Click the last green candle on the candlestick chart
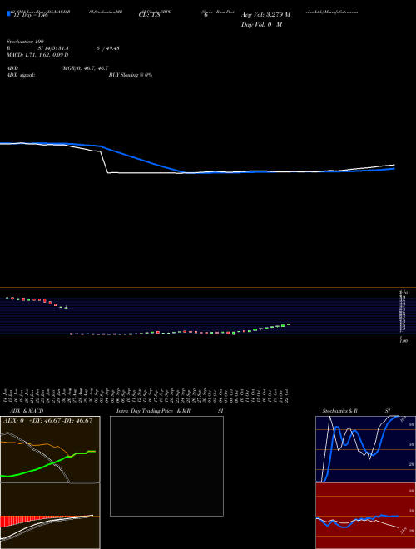The height and width of the screenshot is (549, 416). coord(289,324)
